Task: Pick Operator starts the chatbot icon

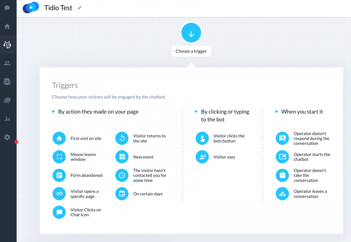Action: (282, 157)
